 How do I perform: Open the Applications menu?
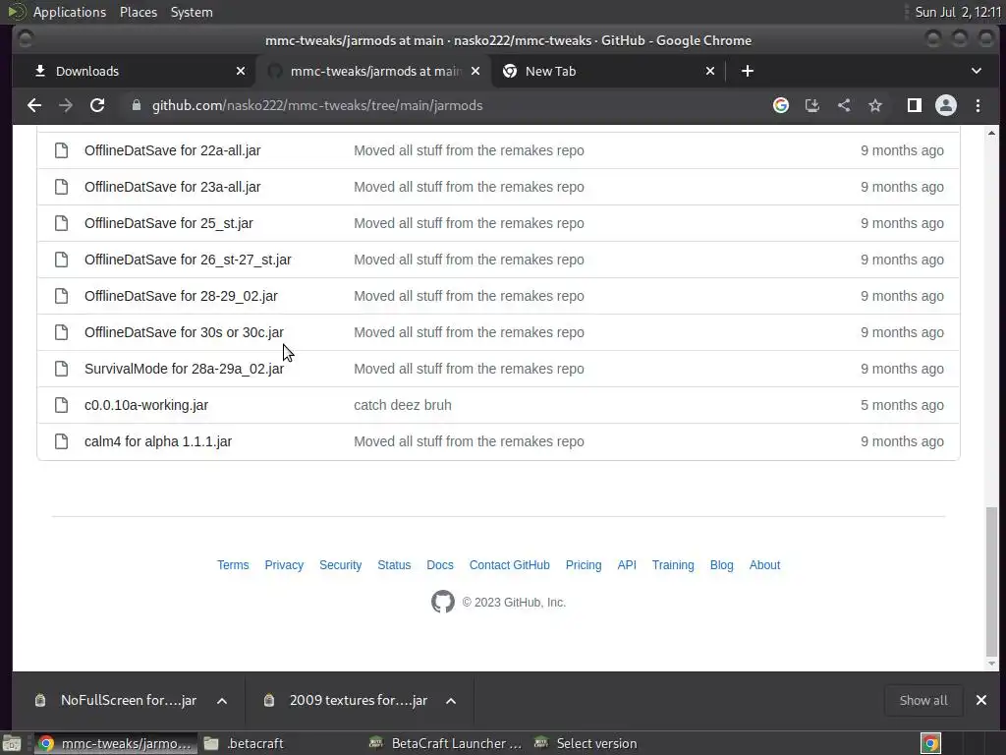[70, 12]
